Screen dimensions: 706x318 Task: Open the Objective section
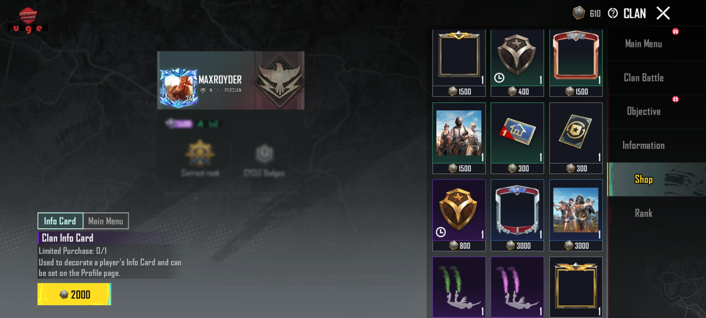[644, 112]
